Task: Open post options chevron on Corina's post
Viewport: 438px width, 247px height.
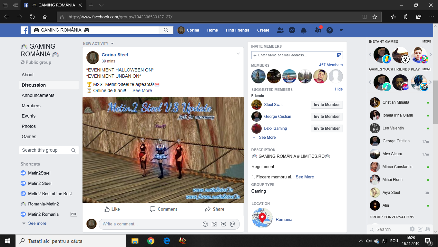Action: [x=238, y=54]
